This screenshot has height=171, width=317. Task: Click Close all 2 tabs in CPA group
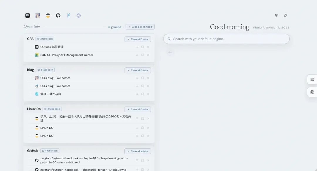138,39
